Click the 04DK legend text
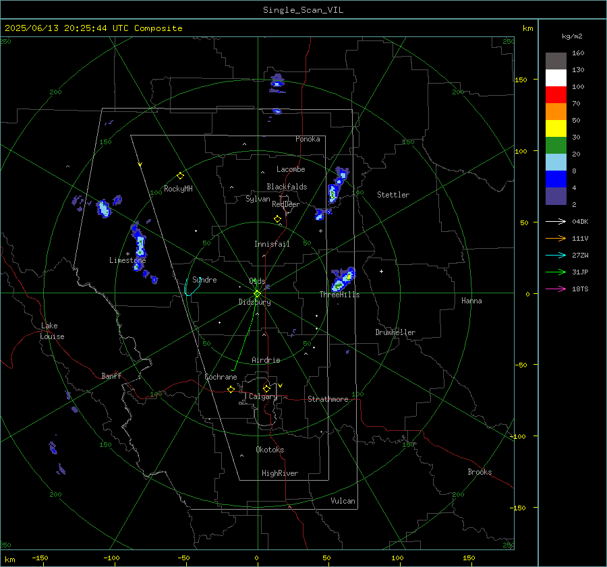 pos(580,221)
